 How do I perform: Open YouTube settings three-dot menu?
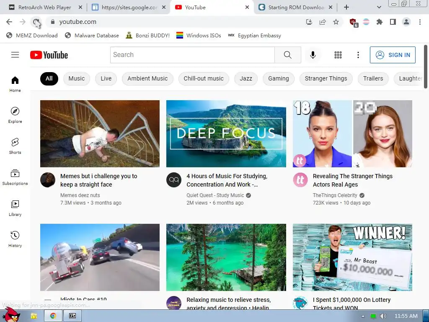358,55
